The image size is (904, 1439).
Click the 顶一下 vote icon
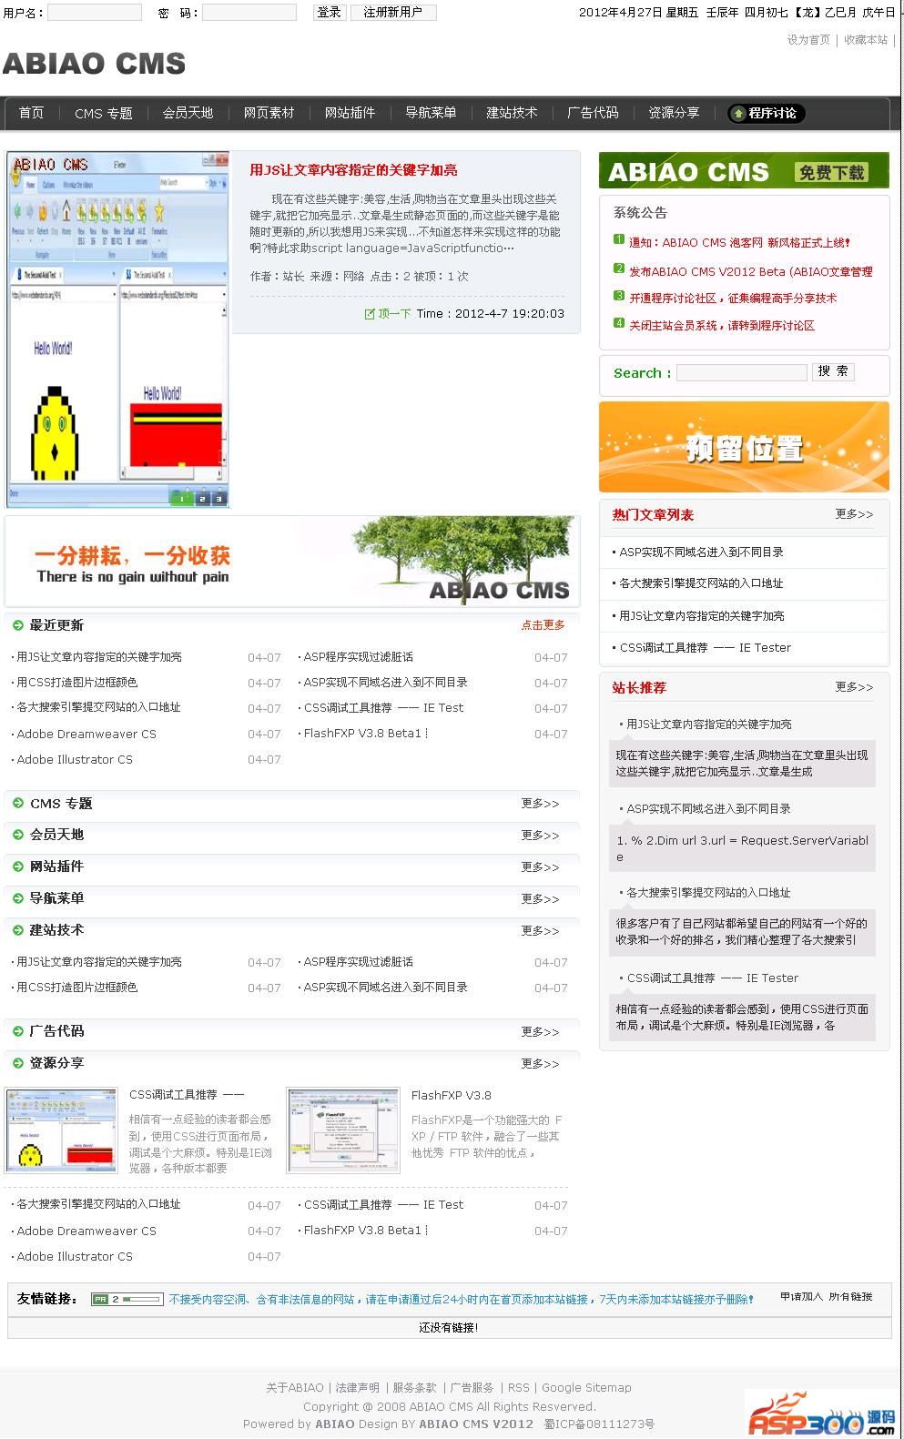(370, 314)
